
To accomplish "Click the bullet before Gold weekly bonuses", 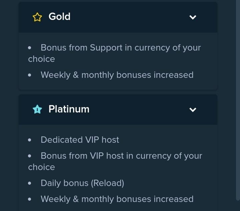I will click(30, 75).
